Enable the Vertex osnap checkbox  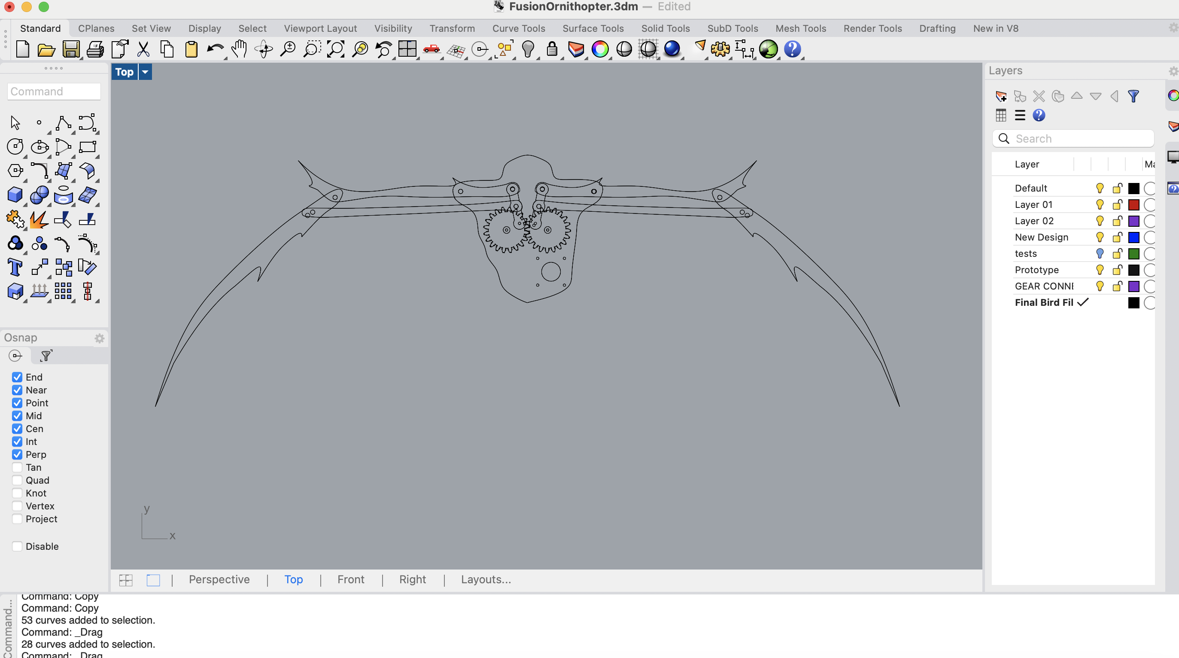tap(17, 506)
